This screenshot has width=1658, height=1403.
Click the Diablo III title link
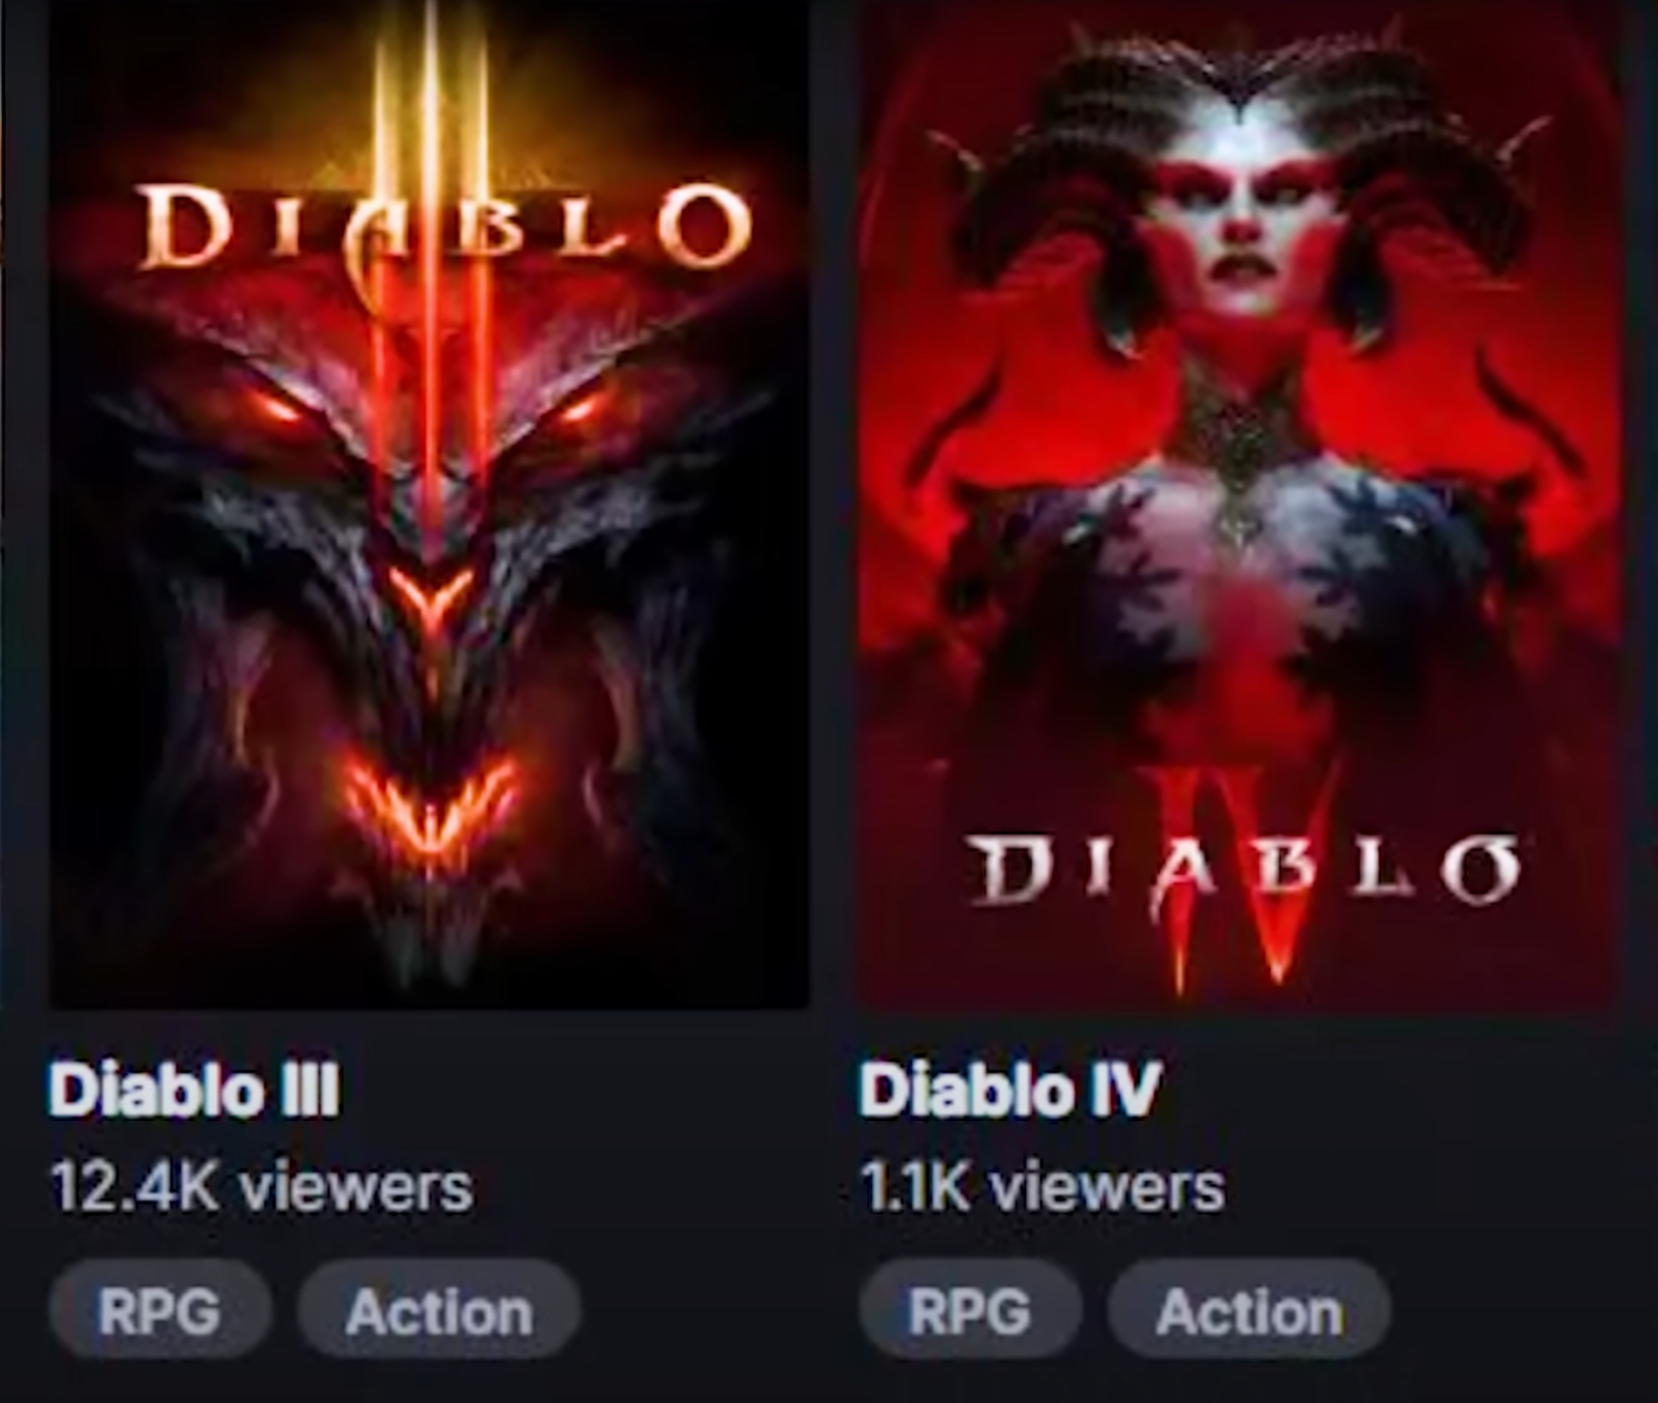(x=194, y=1090)
